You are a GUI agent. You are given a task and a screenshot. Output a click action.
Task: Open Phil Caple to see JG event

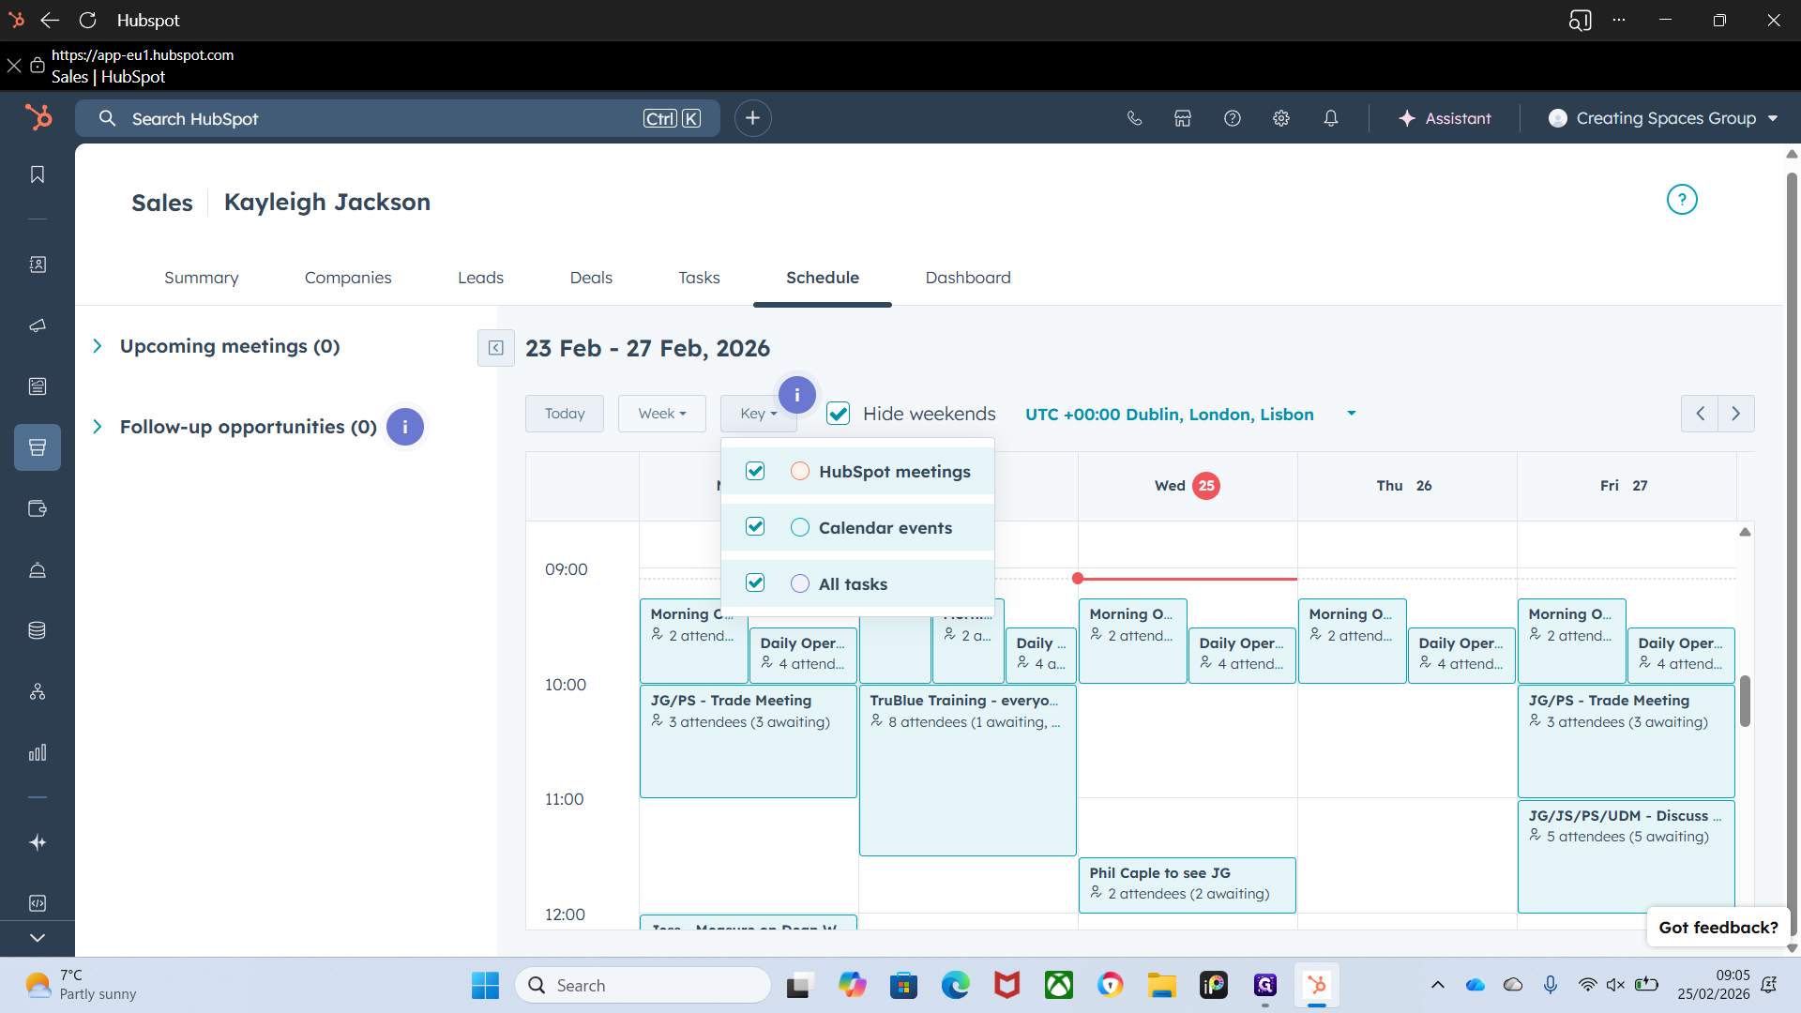tap(1187, 884)
